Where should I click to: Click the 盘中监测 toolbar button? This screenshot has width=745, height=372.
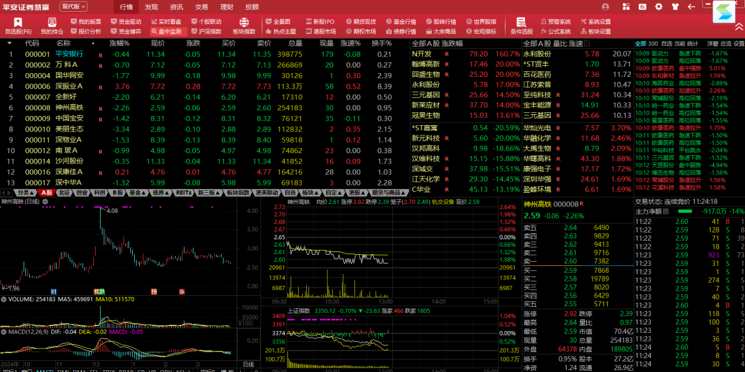tap(165, 31)
